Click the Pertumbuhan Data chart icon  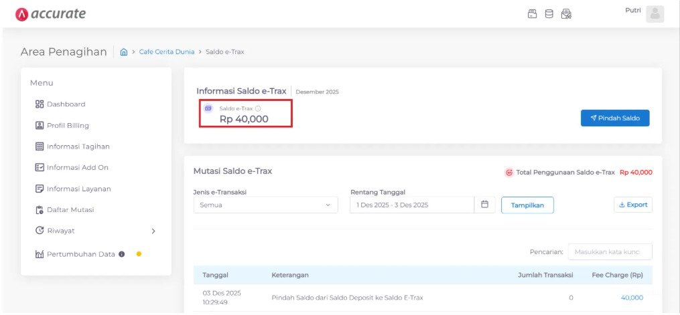40,254
